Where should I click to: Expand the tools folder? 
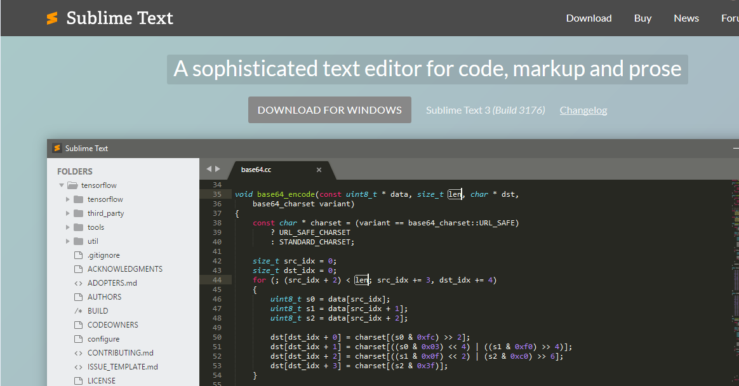click(68, 227)
